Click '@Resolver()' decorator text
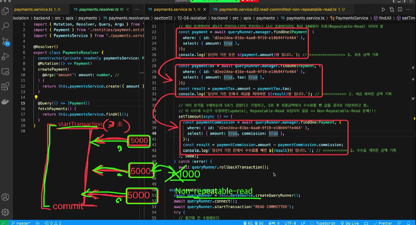The height and width of the screenshot is (225, 416). [46, 47]
